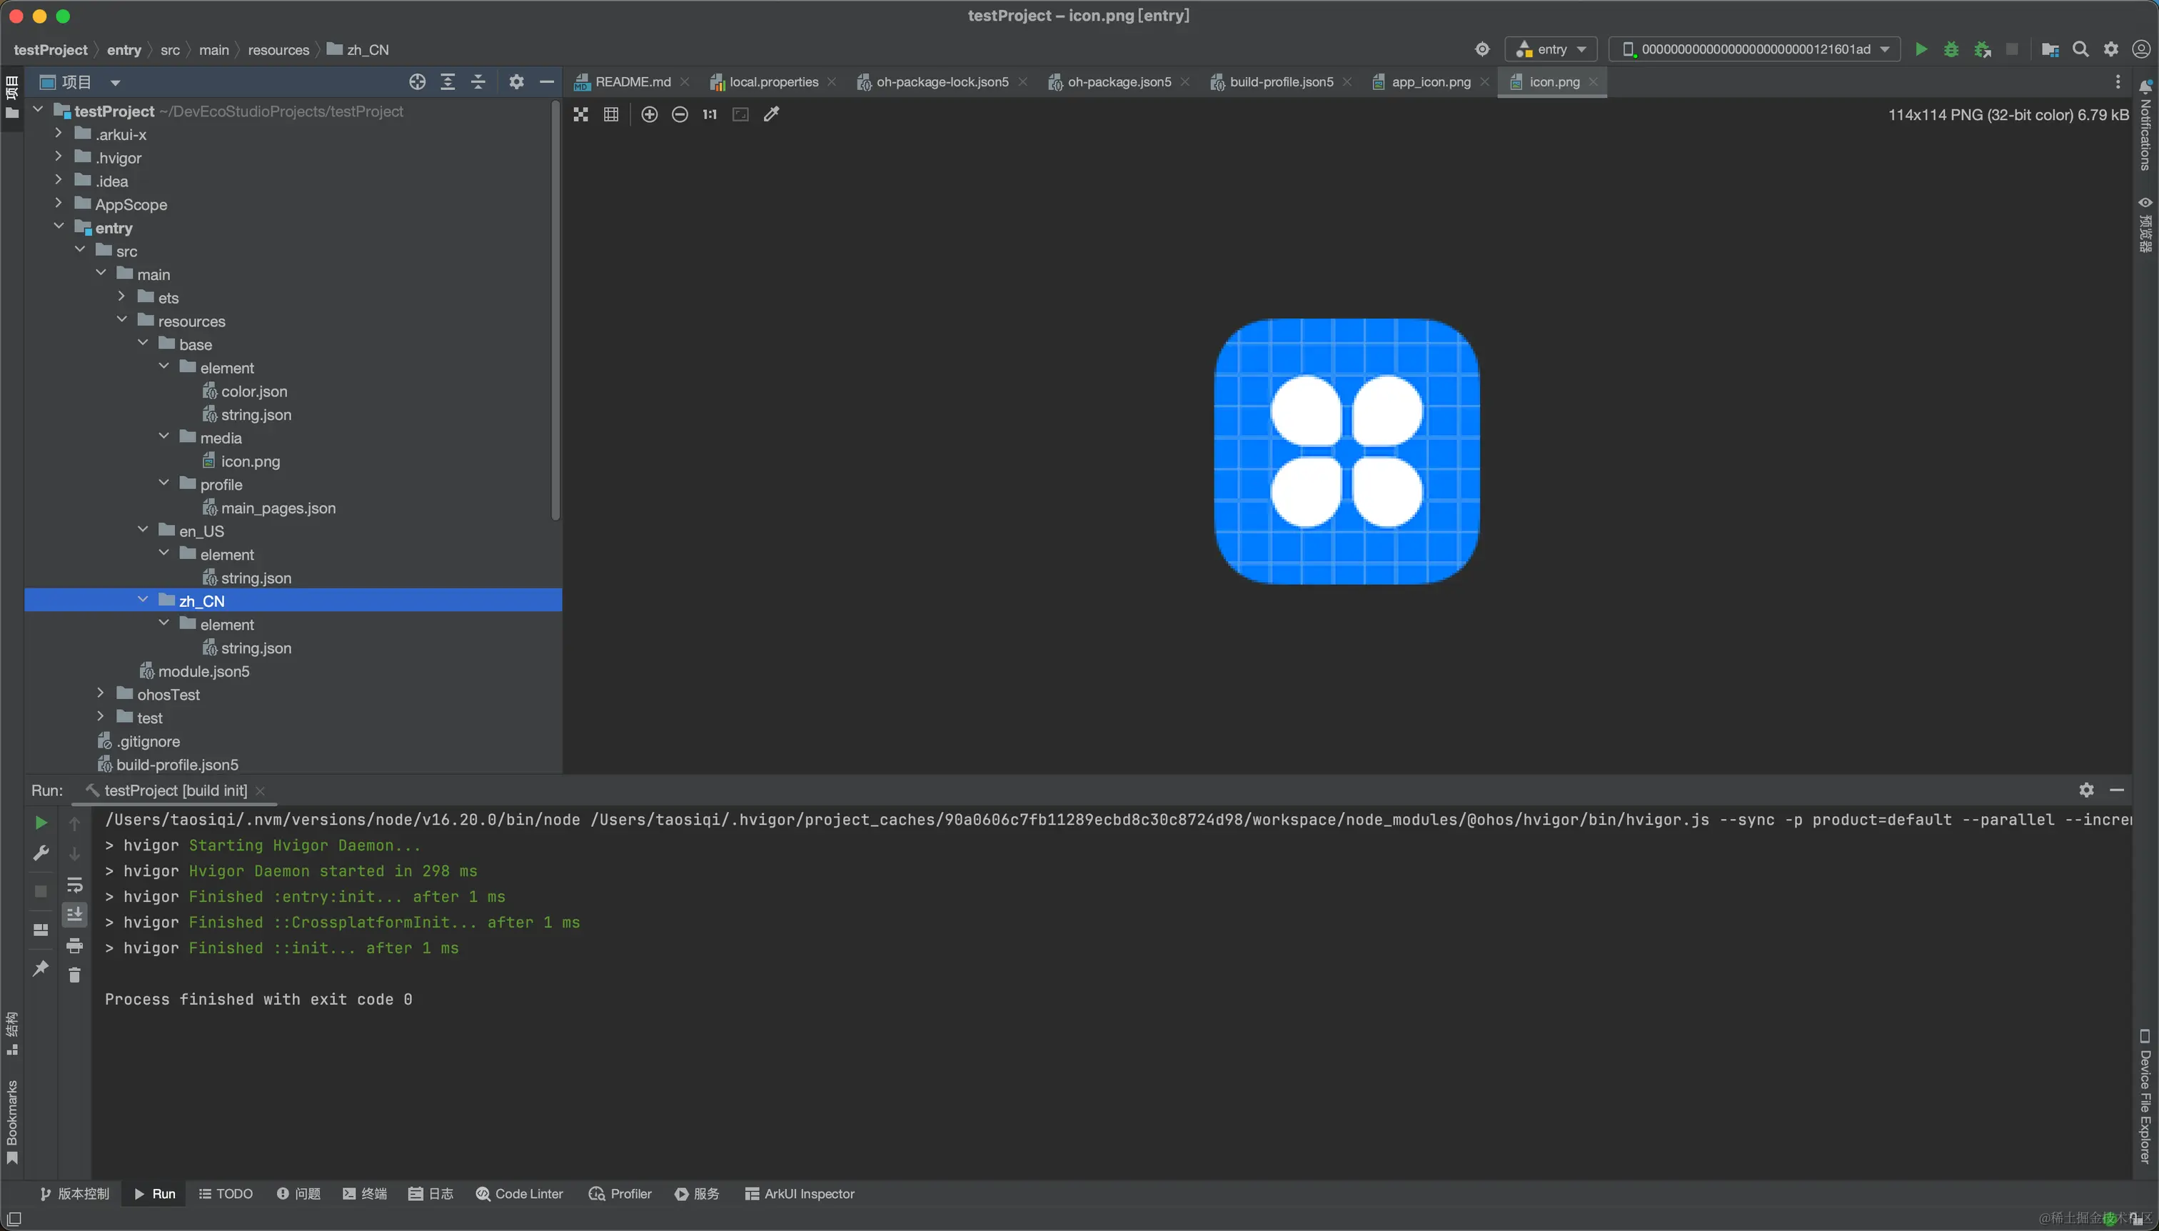The height and width of the screenshot is (1231, 2159).
Task: Open the device selector dropdown
Action: tap(1755, 49)
